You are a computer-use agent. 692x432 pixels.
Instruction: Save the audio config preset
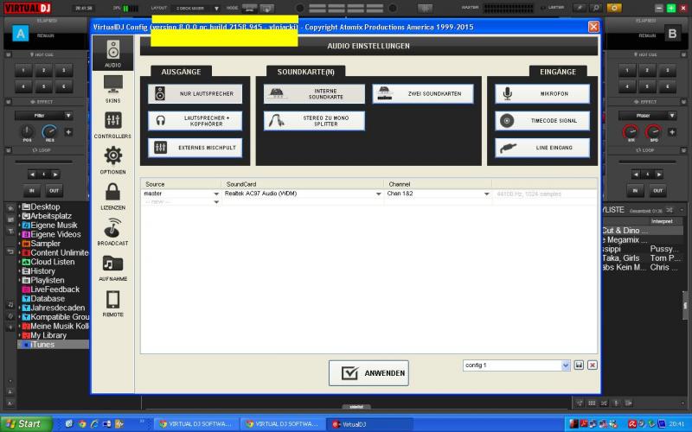(x=579, y=365)
